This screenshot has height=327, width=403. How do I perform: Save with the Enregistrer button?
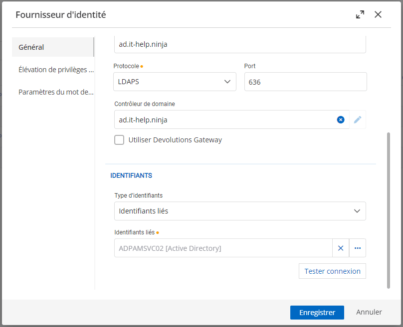point(317,313)
